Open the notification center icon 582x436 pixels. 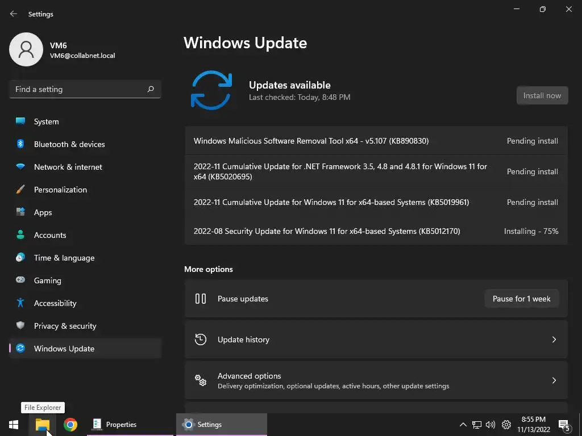(564, 426)
